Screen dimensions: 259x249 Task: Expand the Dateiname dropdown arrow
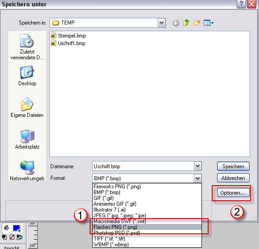point(197,166)
